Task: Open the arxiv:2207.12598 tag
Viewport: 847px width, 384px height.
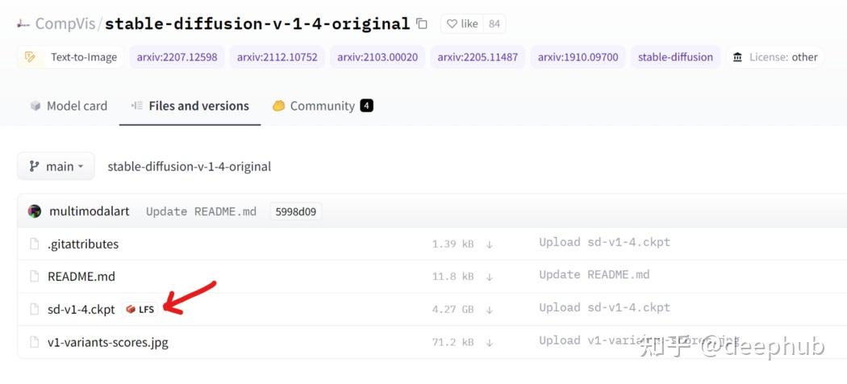Action: pyautogui.click(x=177, y=57)
